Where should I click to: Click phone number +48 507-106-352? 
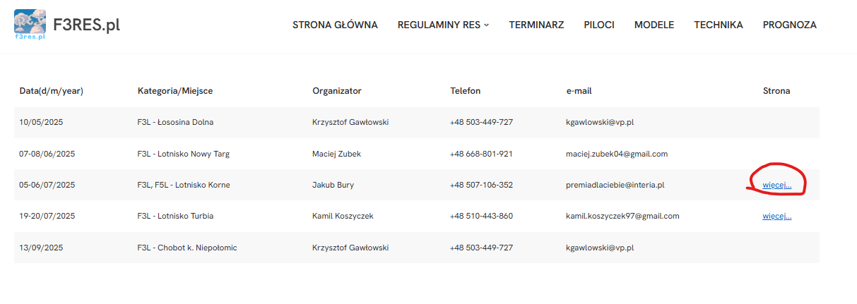(481, 185)
